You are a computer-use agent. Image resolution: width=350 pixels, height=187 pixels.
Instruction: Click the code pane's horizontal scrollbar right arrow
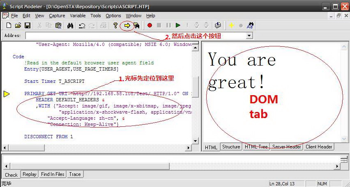pyautogui.click(x=189, y=148)
